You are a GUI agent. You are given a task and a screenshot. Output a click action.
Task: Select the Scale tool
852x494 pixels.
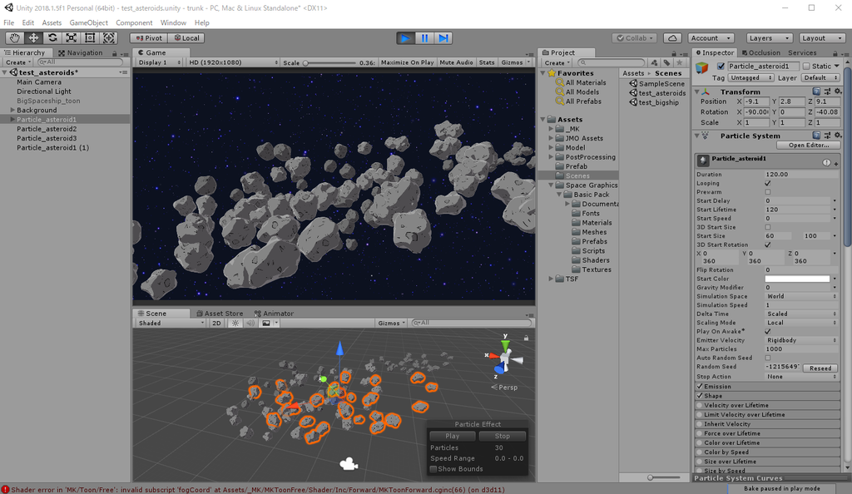72,38
